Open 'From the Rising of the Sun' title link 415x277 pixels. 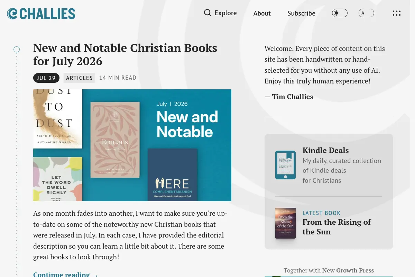pyautogui.click(x=337, y=227)
